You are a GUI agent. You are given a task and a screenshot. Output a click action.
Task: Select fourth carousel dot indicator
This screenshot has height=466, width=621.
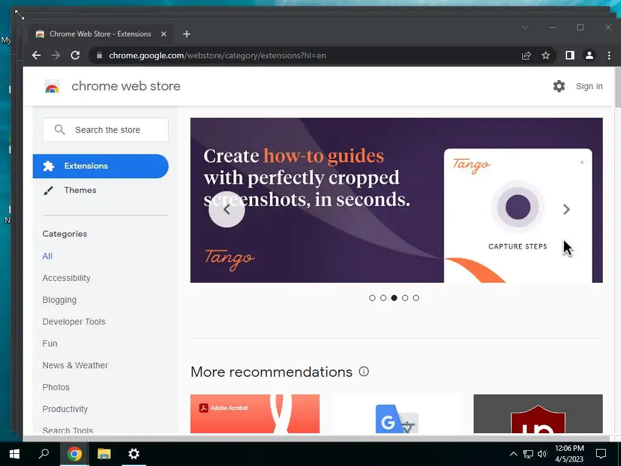tap(405, 298)
